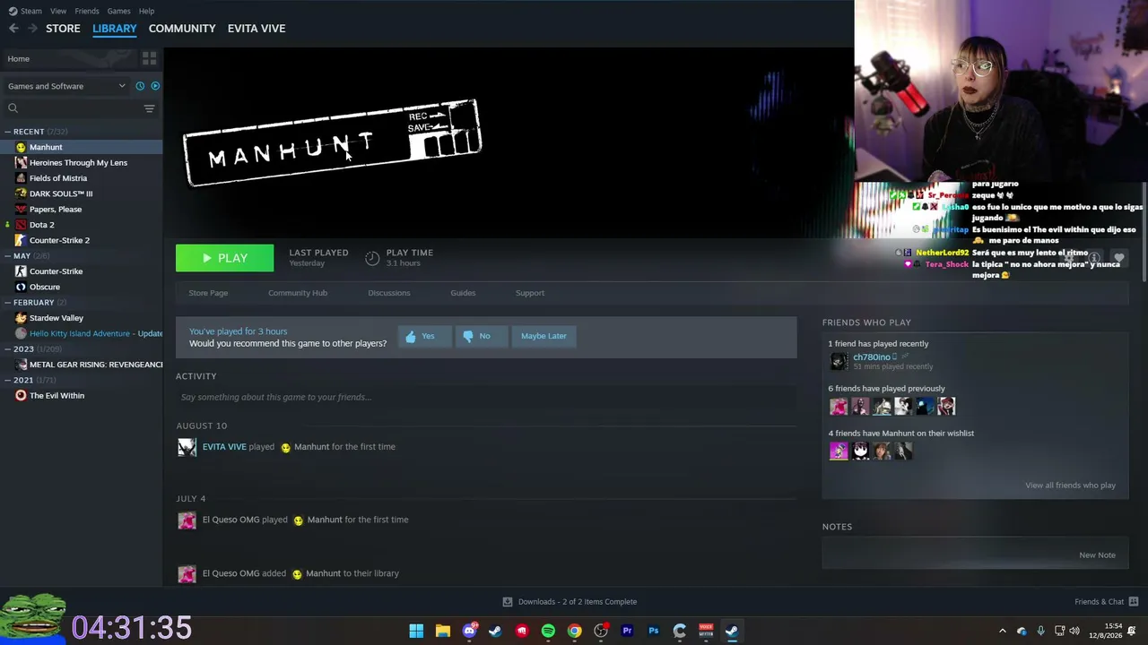Open the Games menu
The image size is (1148, 645).
tap(118, 11)
